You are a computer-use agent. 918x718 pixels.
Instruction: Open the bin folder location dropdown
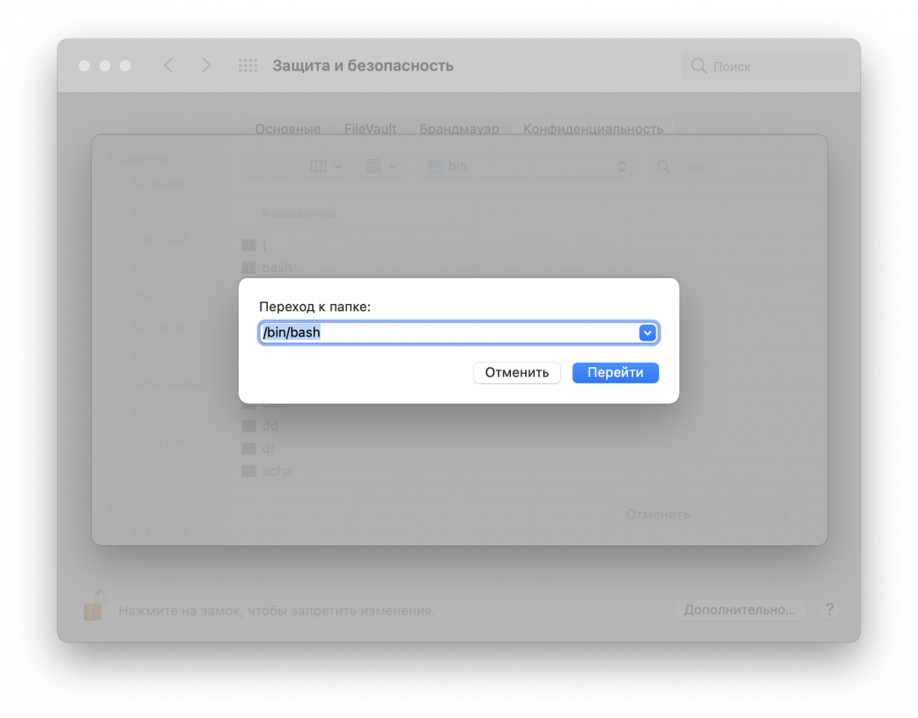(x=525, y=167)
